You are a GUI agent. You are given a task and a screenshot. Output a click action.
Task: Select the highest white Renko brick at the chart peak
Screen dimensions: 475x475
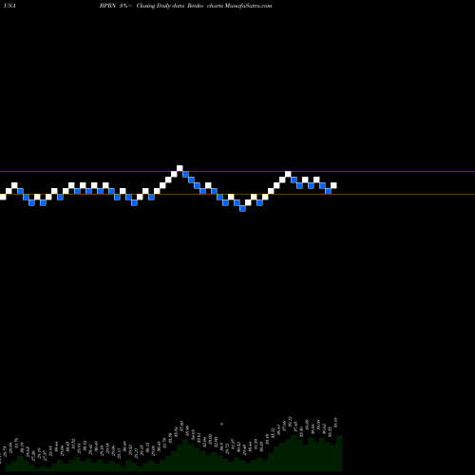[180, 168]
